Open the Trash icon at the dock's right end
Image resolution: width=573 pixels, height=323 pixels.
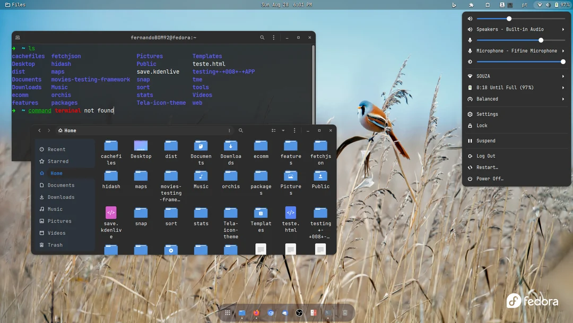click(345, 313)
